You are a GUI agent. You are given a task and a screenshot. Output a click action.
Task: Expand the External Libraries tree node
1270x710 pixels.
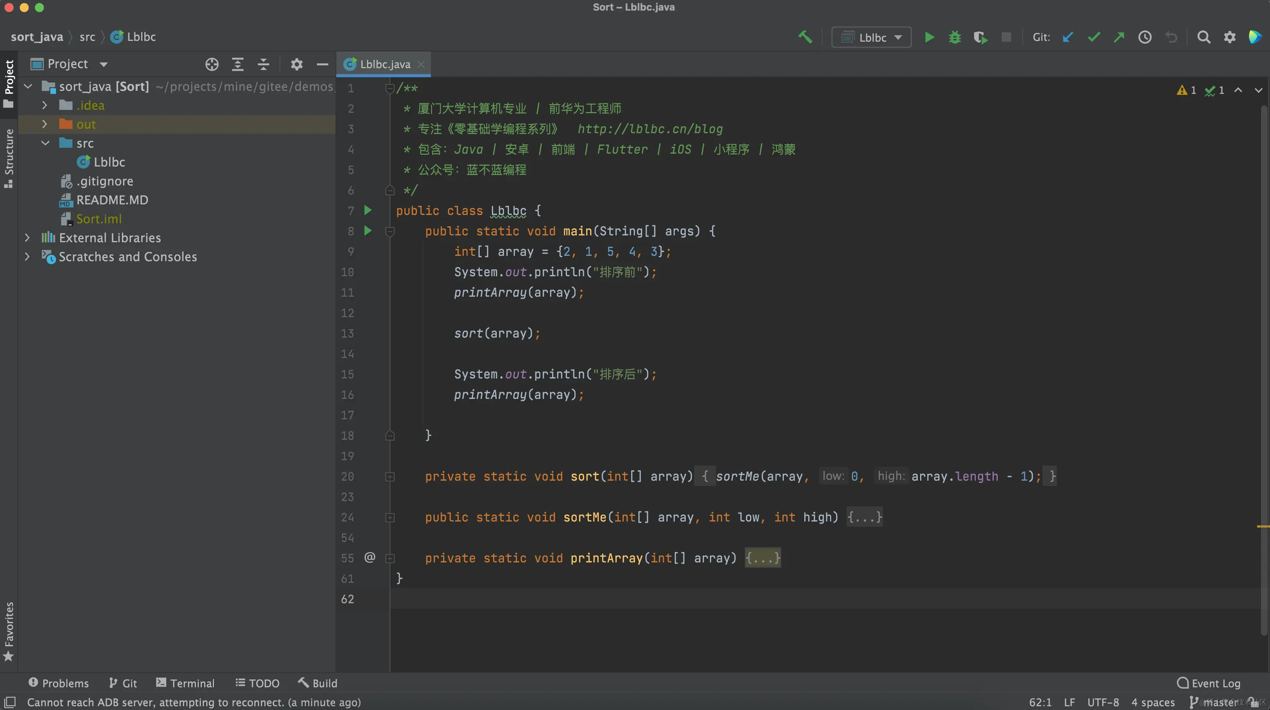(27, 238)
